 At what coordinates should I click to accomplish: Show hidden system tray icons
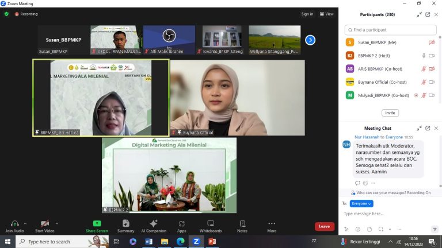[390, 242]
